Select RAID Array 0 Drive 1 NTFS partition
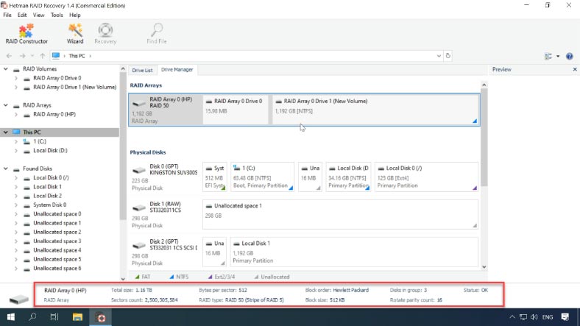Viewport: 580px width, 326px height. tap(376, 110)
